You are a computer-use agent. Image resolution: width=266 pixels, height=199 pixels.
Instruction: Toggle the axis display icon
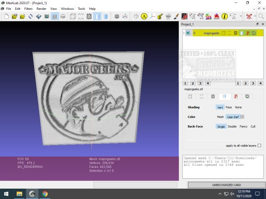(125, 17)
